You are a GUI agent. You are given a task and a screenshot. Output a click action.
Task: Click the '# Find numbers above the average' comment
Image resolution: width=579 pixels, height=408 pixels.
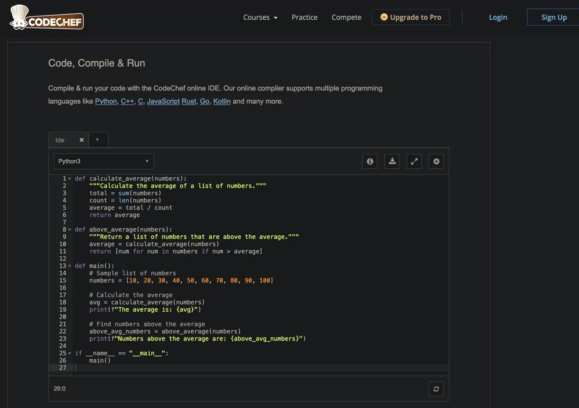tap(147, 324)
